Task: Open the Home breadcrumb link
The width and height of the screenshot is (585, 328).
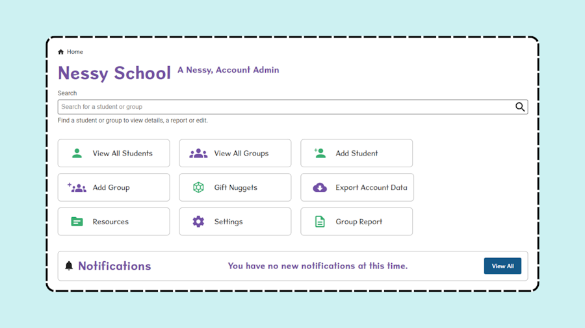Action: 75,52
